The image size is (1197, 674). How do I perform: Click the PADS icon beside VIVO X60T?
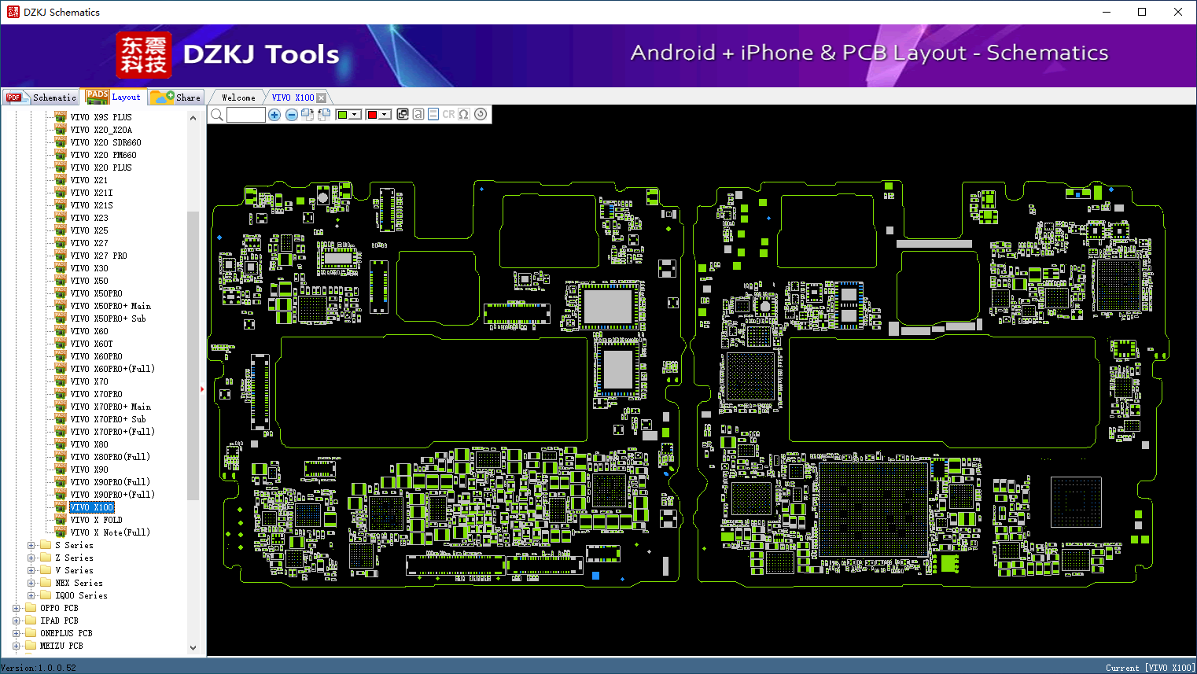coord(61,343)
